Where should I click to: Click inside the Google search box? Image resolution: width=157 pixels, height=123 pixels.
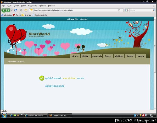pos(141,10)
